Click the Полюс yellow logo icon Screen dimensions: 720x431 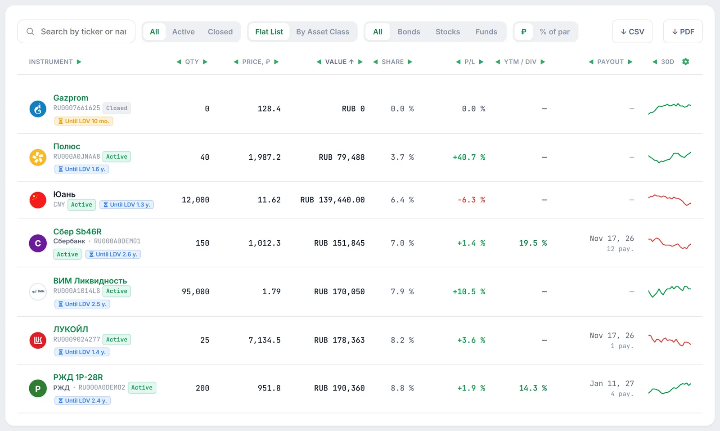point(38,157)
